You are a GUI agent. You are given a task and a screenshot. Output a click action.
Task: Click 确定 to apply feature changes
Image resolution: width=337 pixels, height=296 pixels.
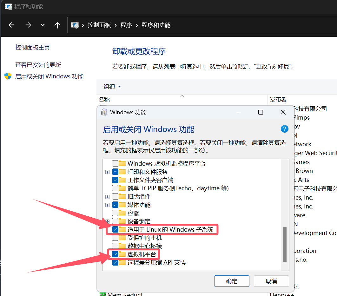[x=232, y=281]
